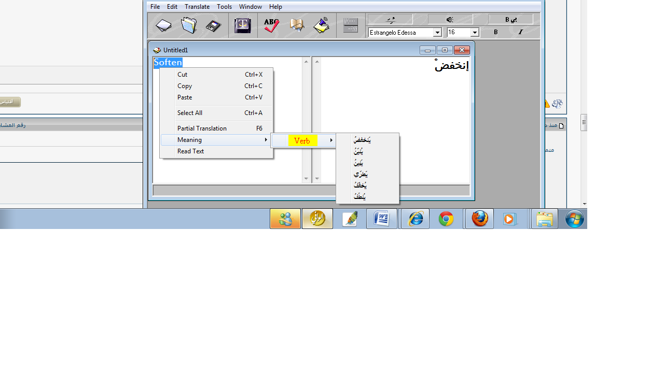Click the Arabic translation إنخفض in right pane

coord(452,65)
